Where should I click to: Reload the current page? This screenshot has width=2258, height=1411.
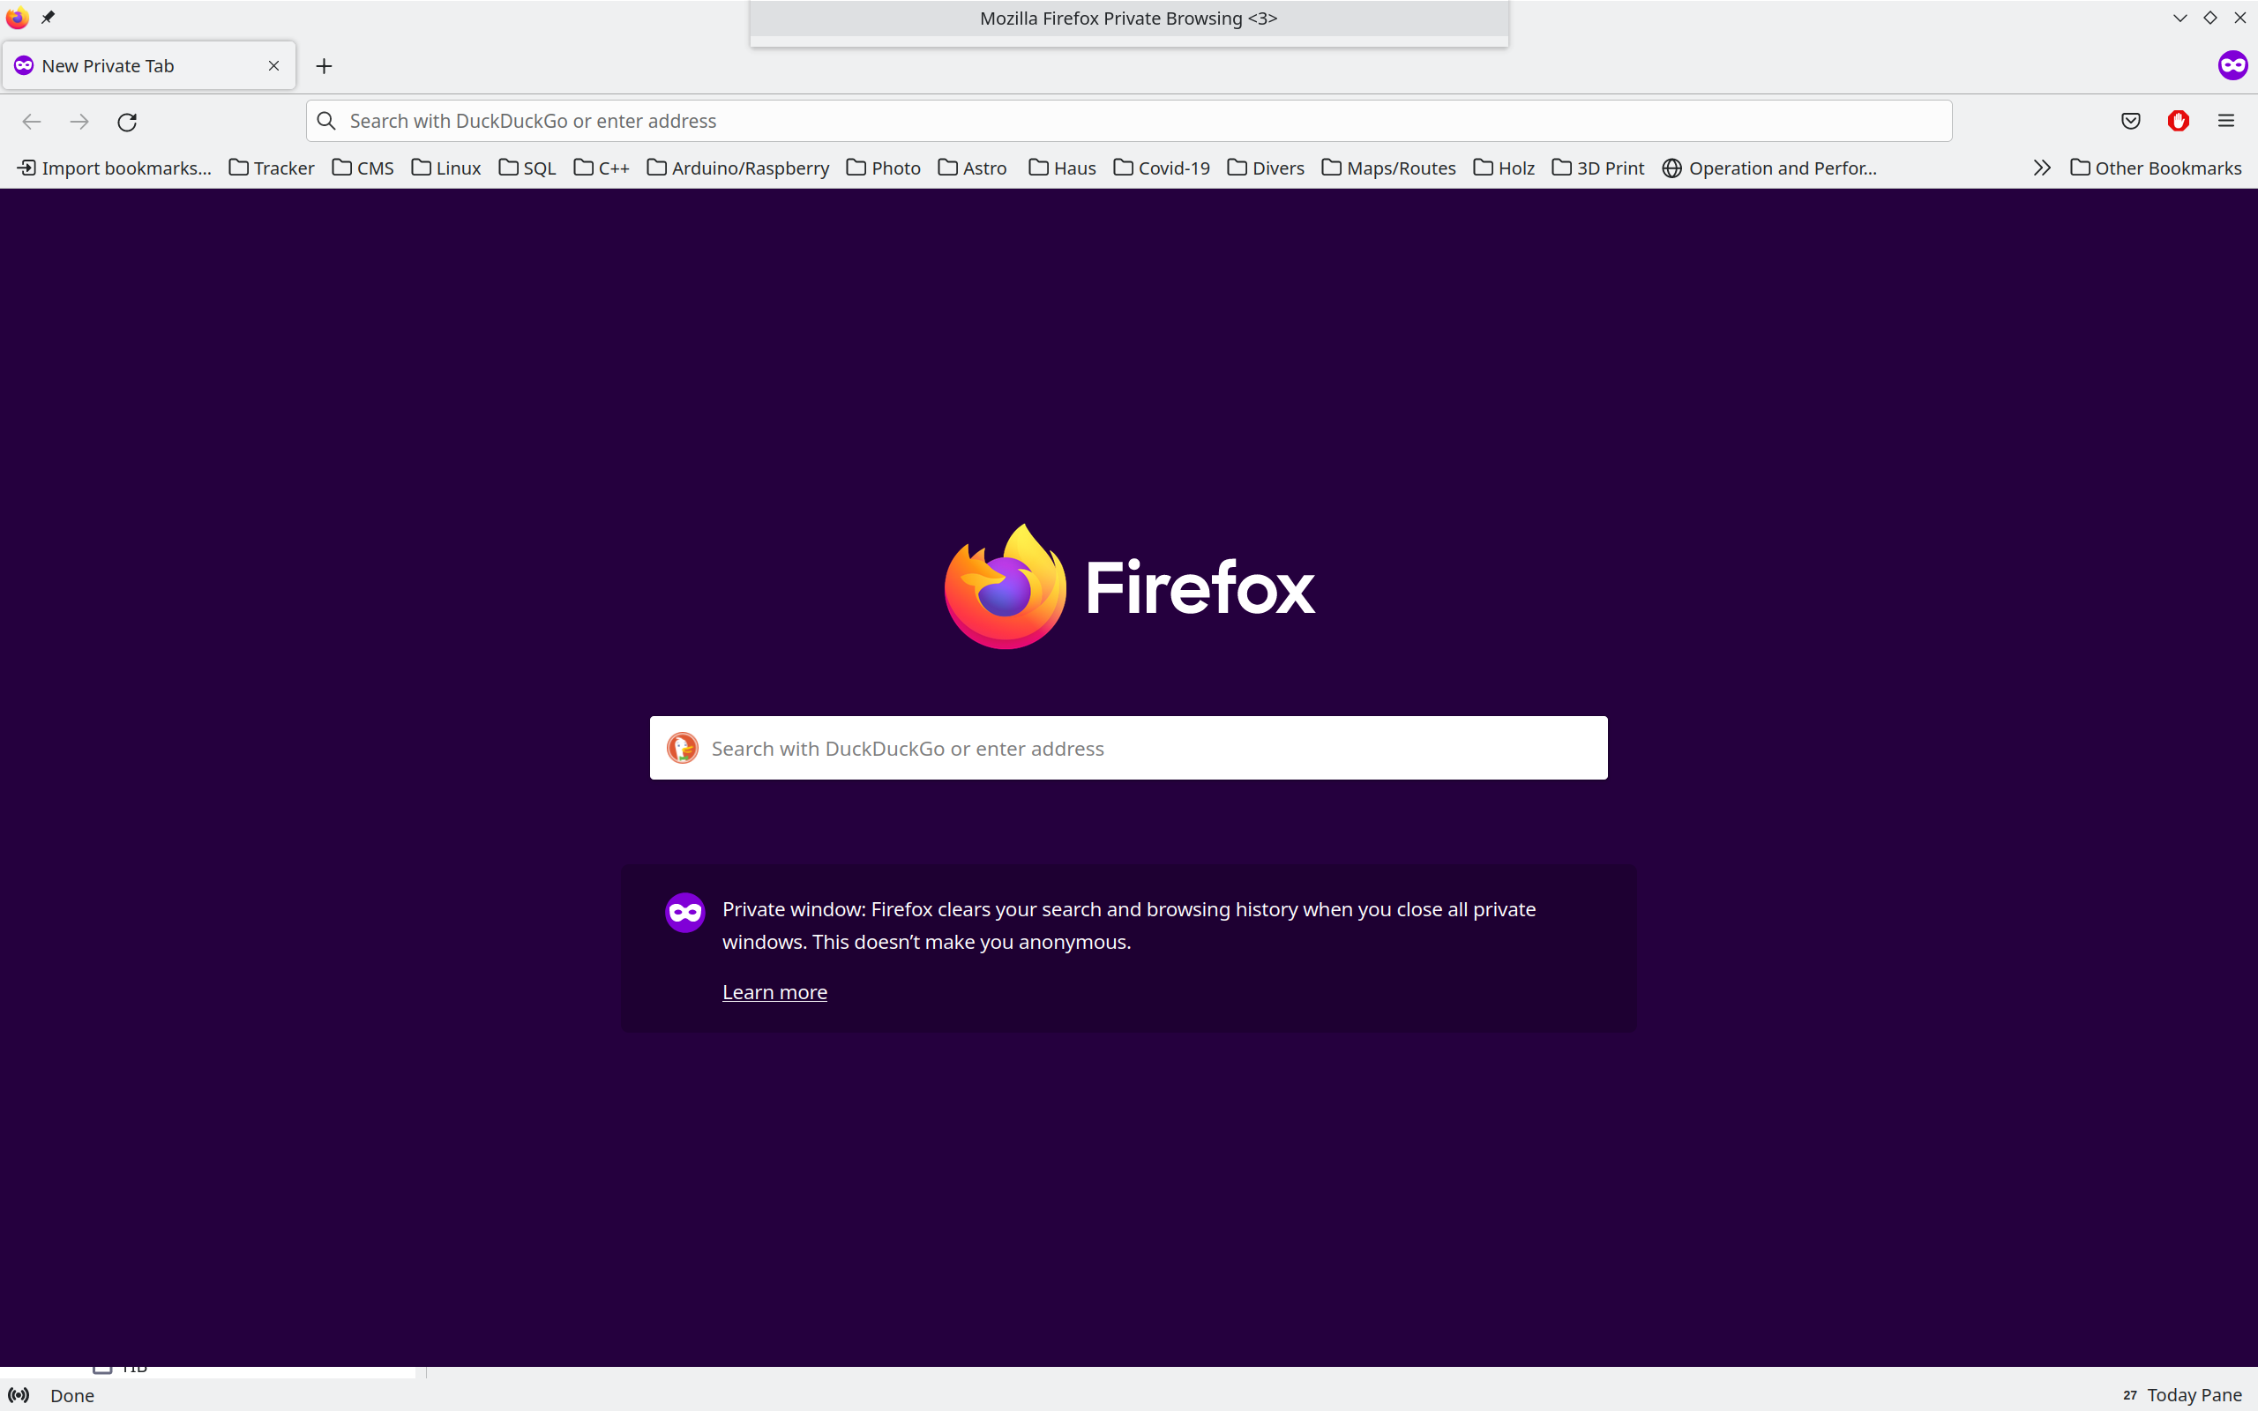[127, 122]
